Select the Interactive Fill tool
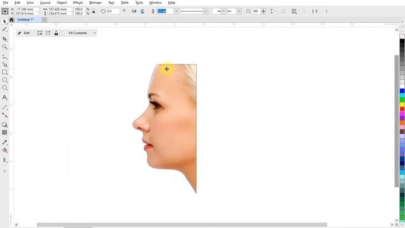This screenshot has height=228, width=405. [x=4, y=150]
